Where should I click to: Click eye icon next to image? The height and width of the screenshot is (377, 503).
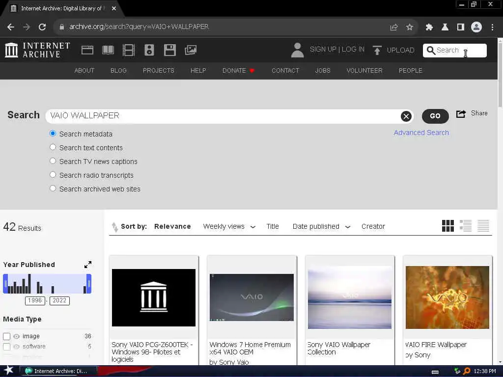16,336
